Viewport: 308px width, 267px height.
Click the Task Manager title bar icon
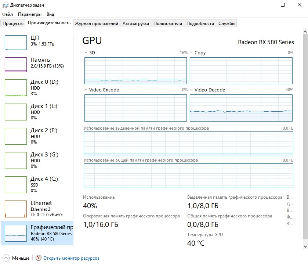click(x=5, y=5)
